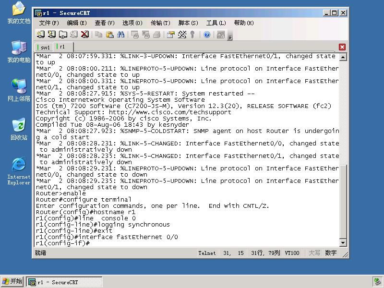Click the Disconnect red X icon
The height and width of the screenshot is (288, 384).
click(85, 35)
